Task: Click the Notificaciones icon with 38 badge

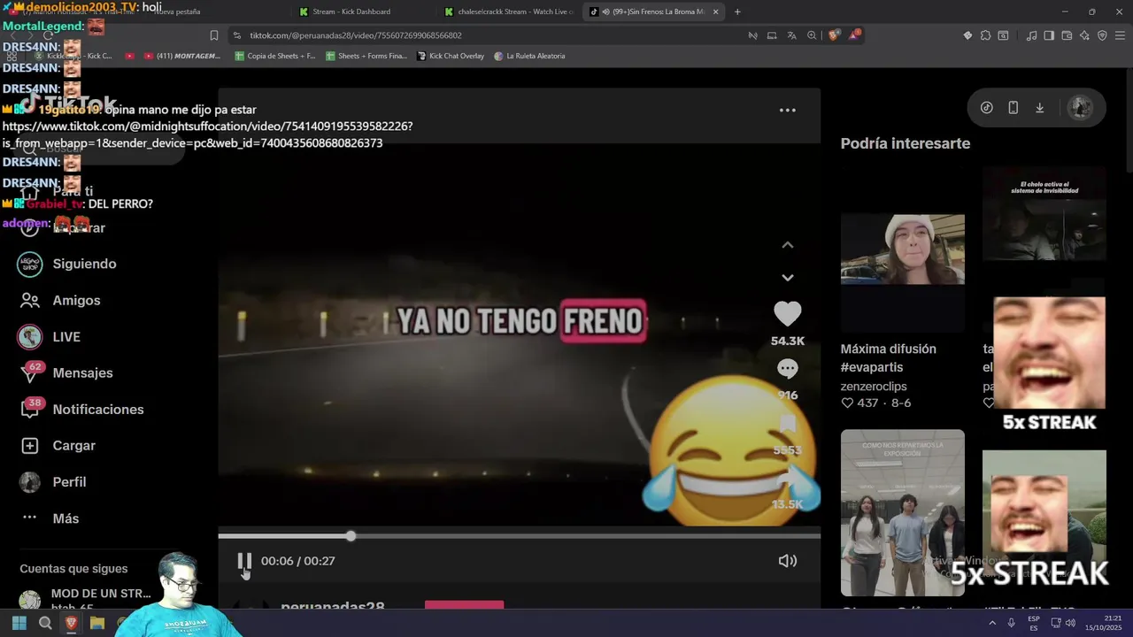Action: (x=30, y=409)
